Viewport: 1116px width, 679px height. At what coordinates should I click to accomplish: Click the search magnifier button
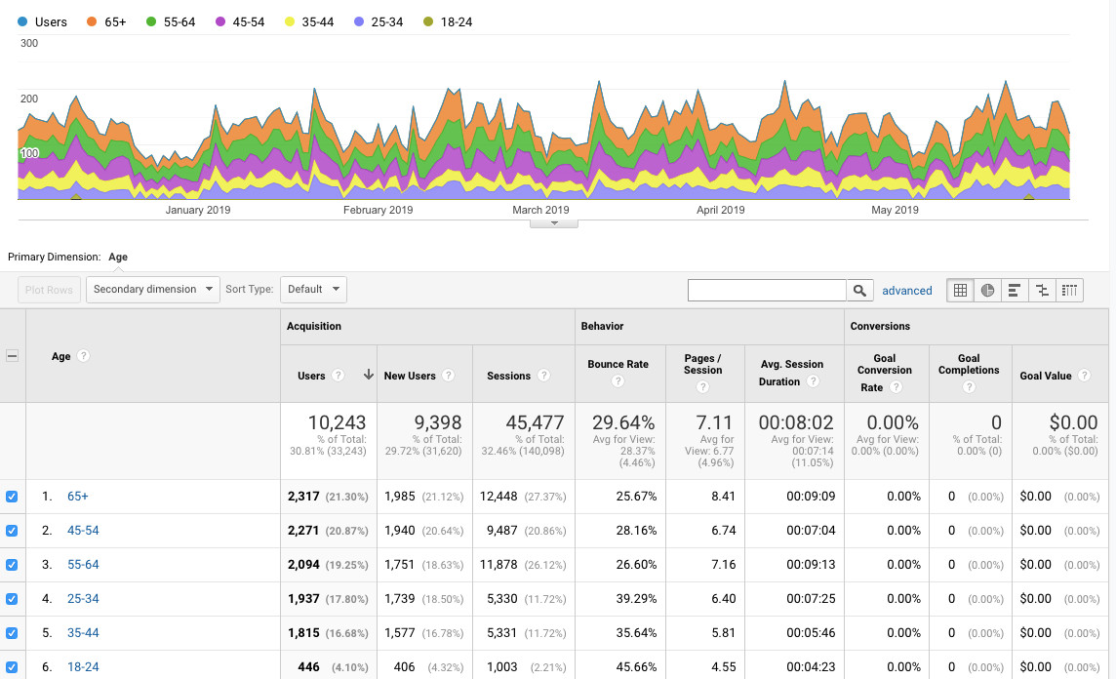[859, 290]
